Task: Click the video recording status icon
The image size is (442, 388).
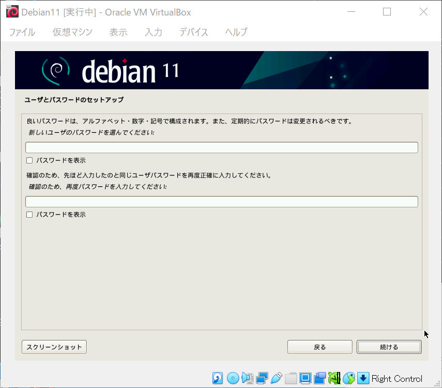Action: tap(320, 378)
